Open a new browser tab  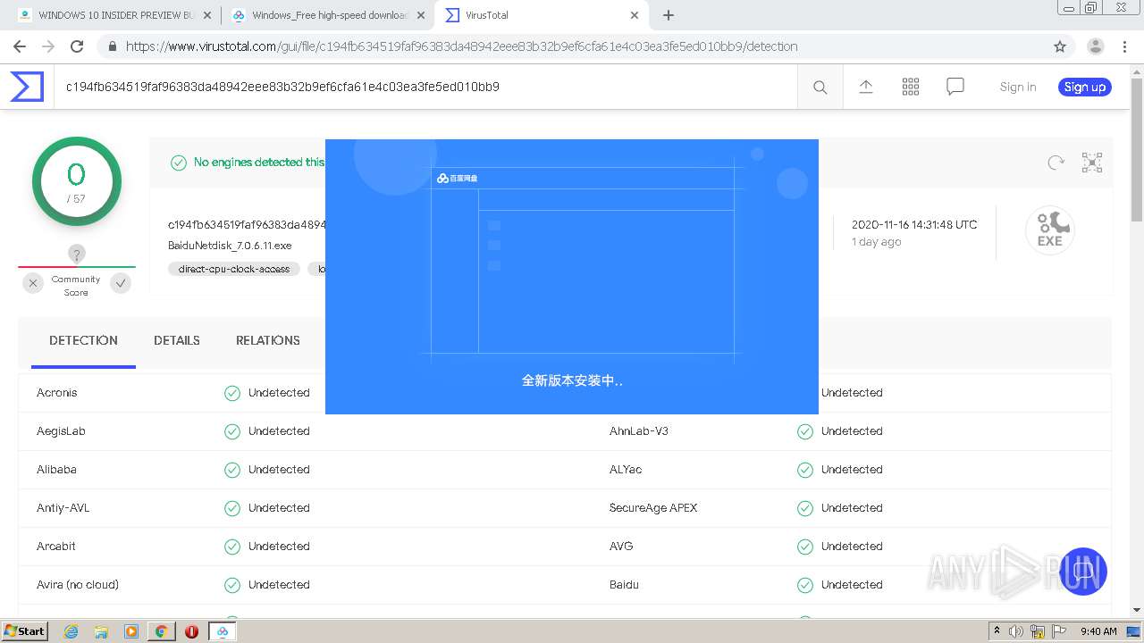(668, 15)
